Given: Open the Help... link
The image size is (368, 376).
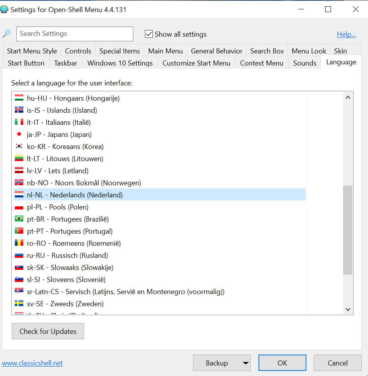Looking at the screenshot, I should tap(346, 34).
